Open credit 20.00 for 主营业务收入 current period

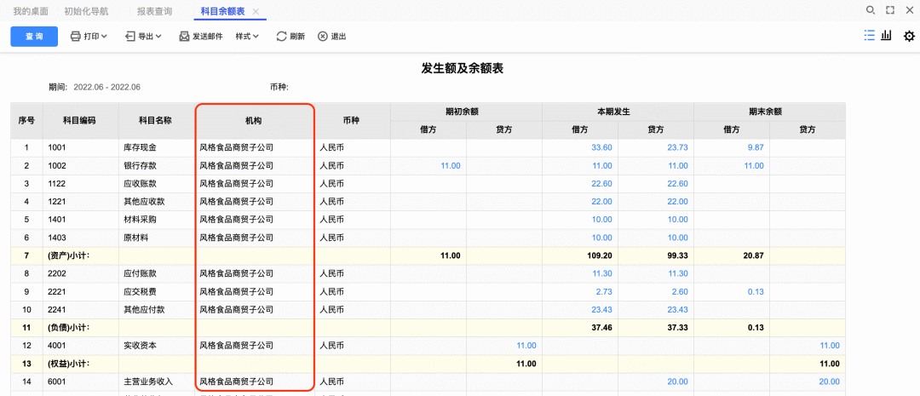click(678, 382)
